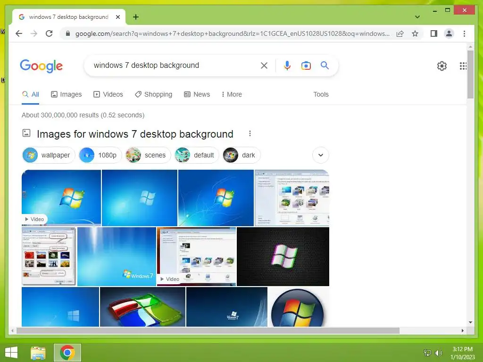Open the dark black Windows logo wallpaper
The height and width of the screenshot is (362, 483).
point(283,256)
